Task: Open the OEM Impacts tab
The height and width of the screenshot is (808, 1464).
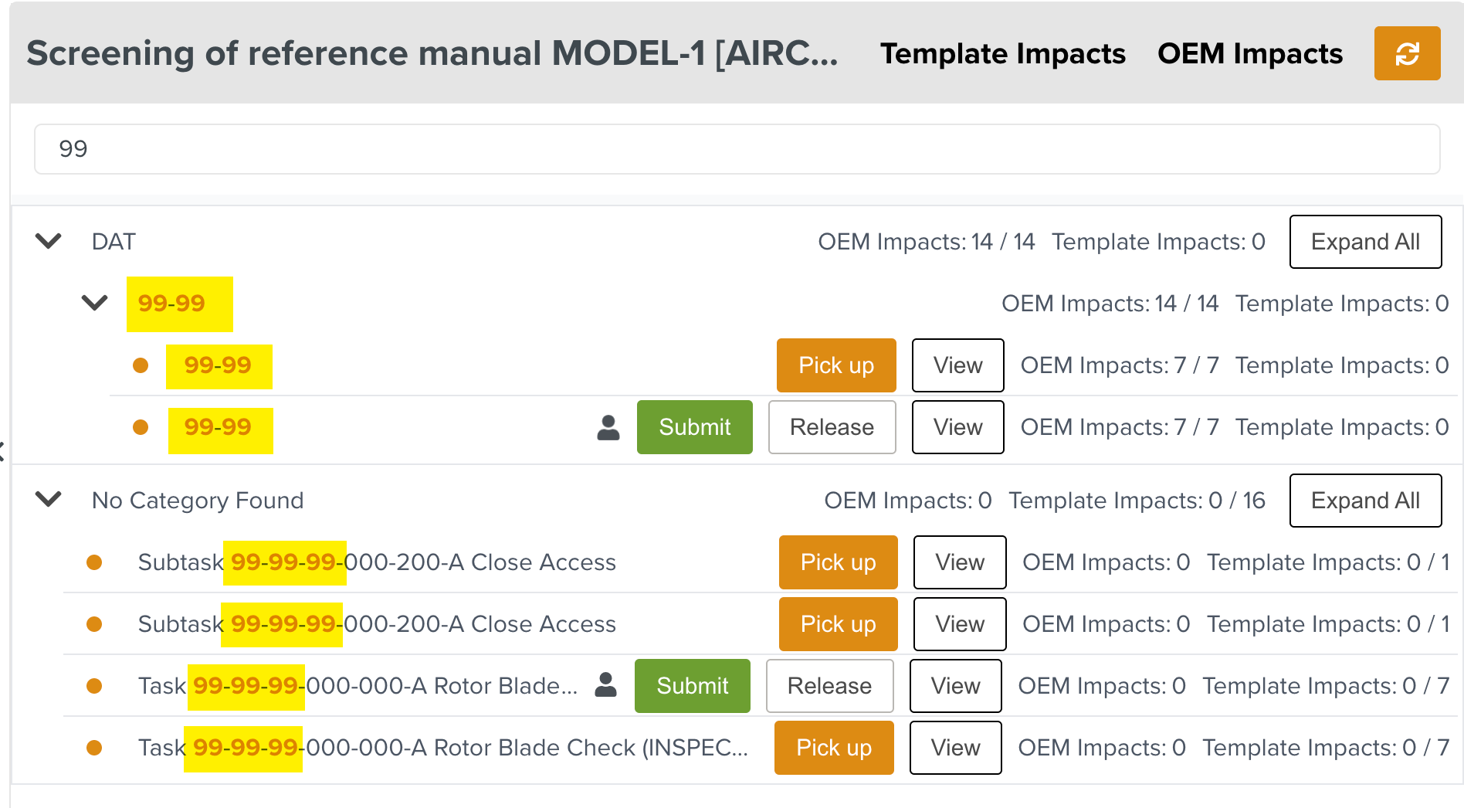Action: pyautogui.click(x=1250, y=53)
